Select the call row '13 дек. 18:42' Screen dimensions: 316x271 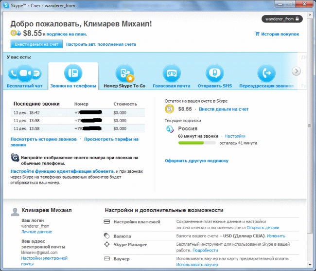pyautogui.click(x=78, y=112)
